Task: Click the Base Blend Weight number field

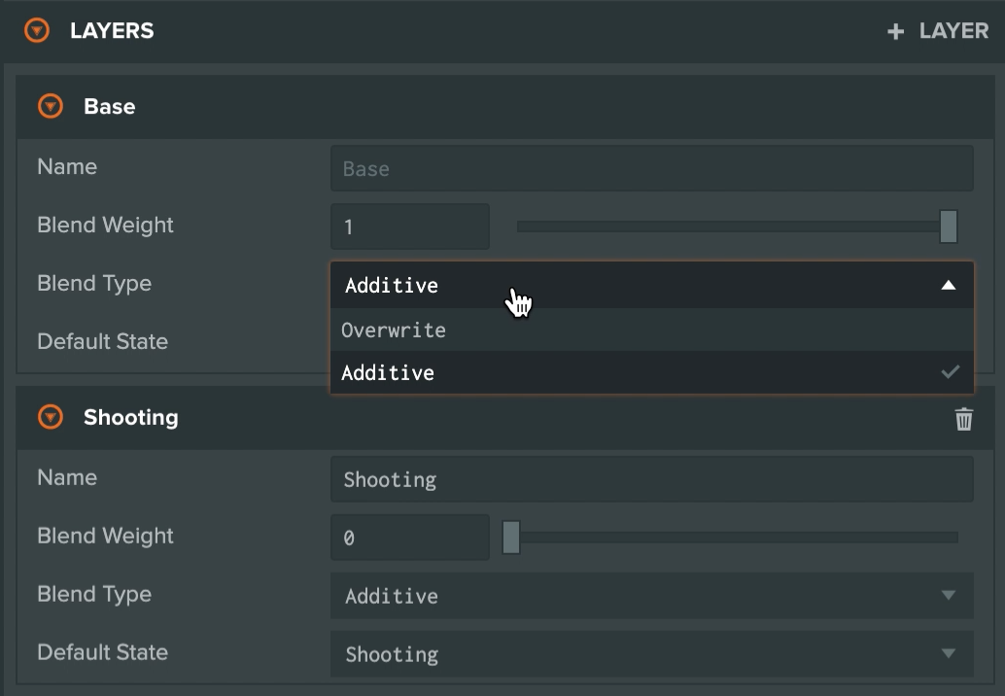Action: pos(409,227)
